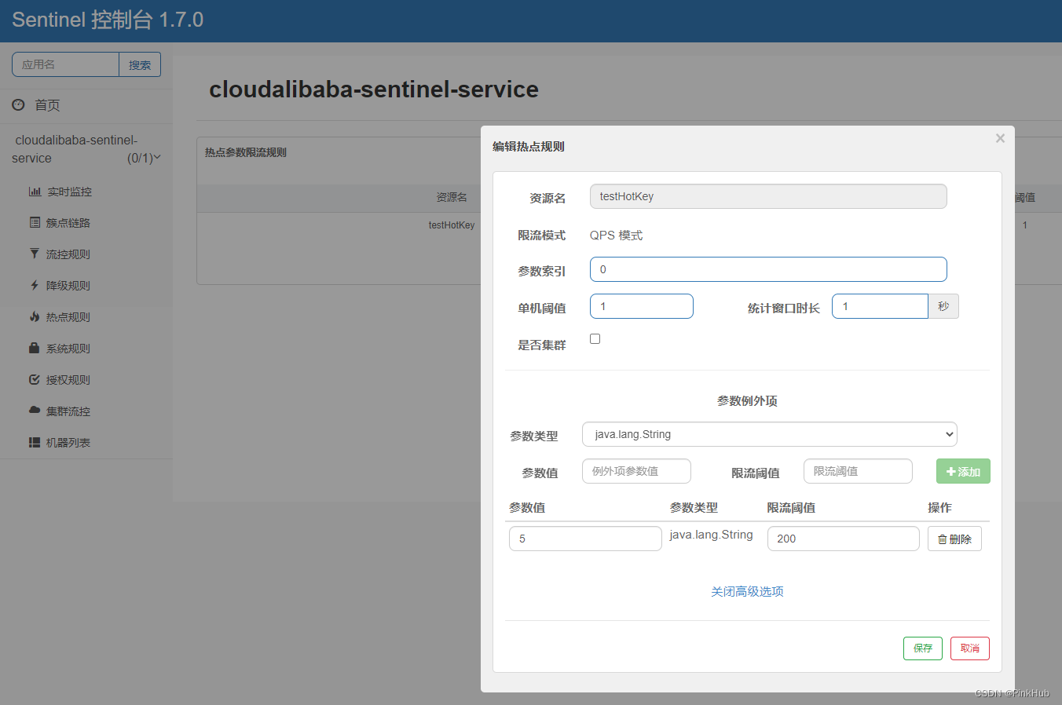The image size is (1062, 705).
Task: Open 流控规则 menu item
Action: 68,254
